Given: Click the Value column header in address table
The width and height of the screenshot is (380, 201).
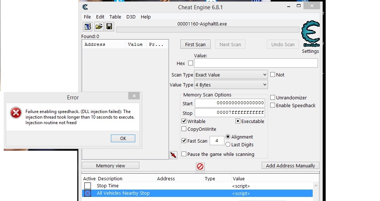Looking at the screenshot, I should [239, 178].
